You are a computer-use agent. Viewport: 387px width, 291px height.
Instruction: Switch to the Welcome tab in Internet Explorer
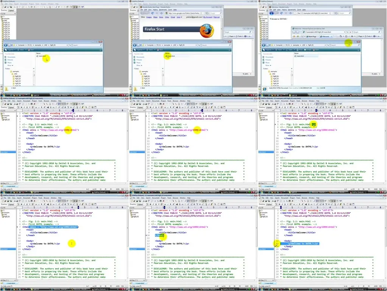[326, 37]
